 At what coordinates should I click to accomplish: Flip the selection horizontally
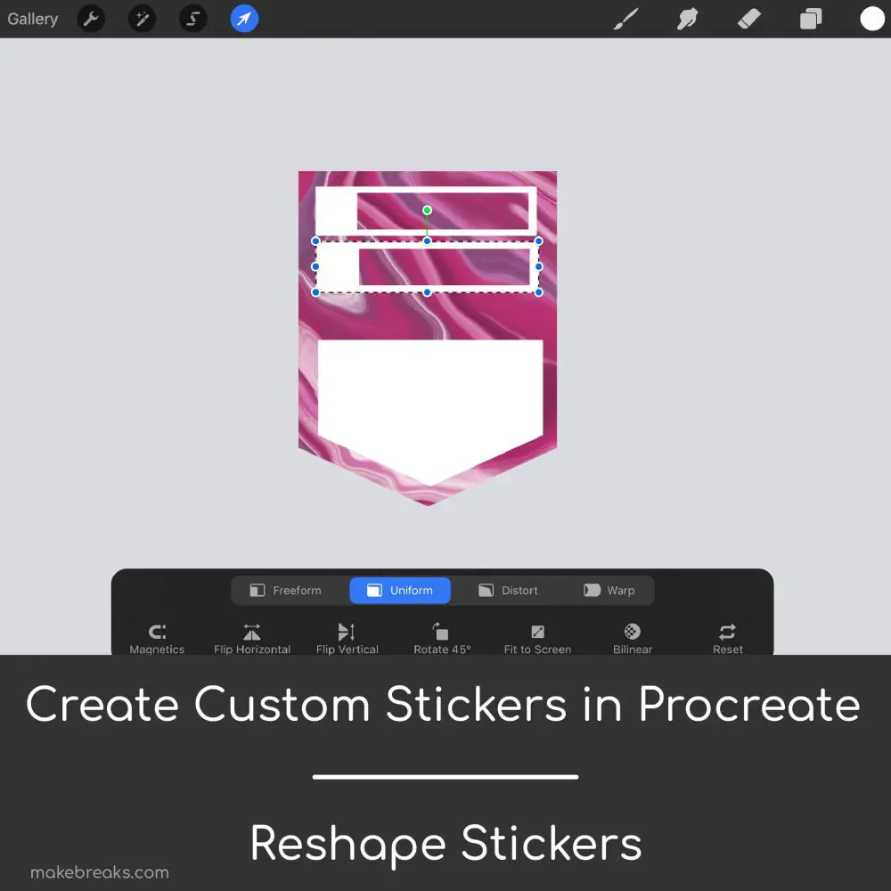click(x=252, y=639)
